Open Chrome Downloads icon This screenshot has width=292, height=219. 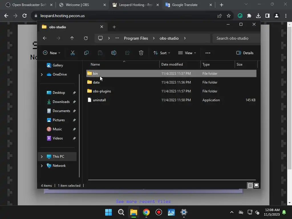[258, 16]
